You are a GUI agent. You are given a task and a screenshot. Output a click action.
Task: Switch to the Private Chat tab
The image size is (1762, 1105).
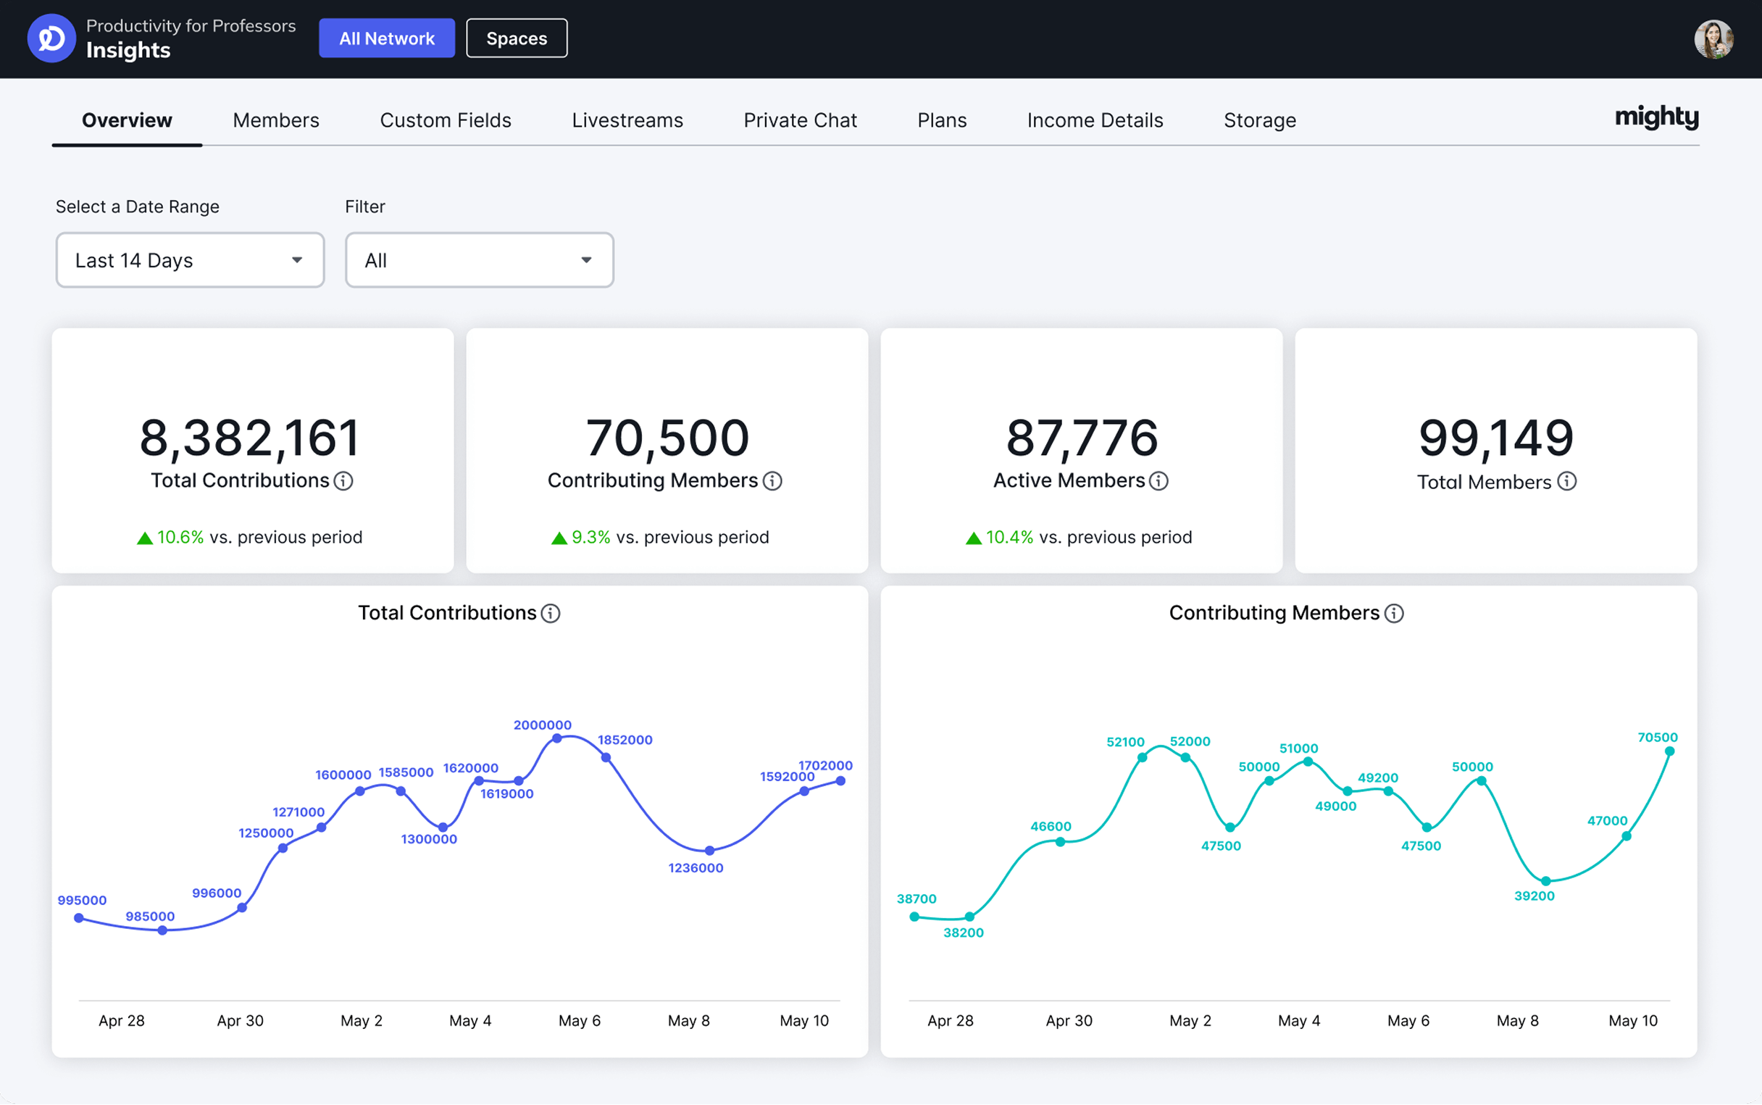[800, 120]
